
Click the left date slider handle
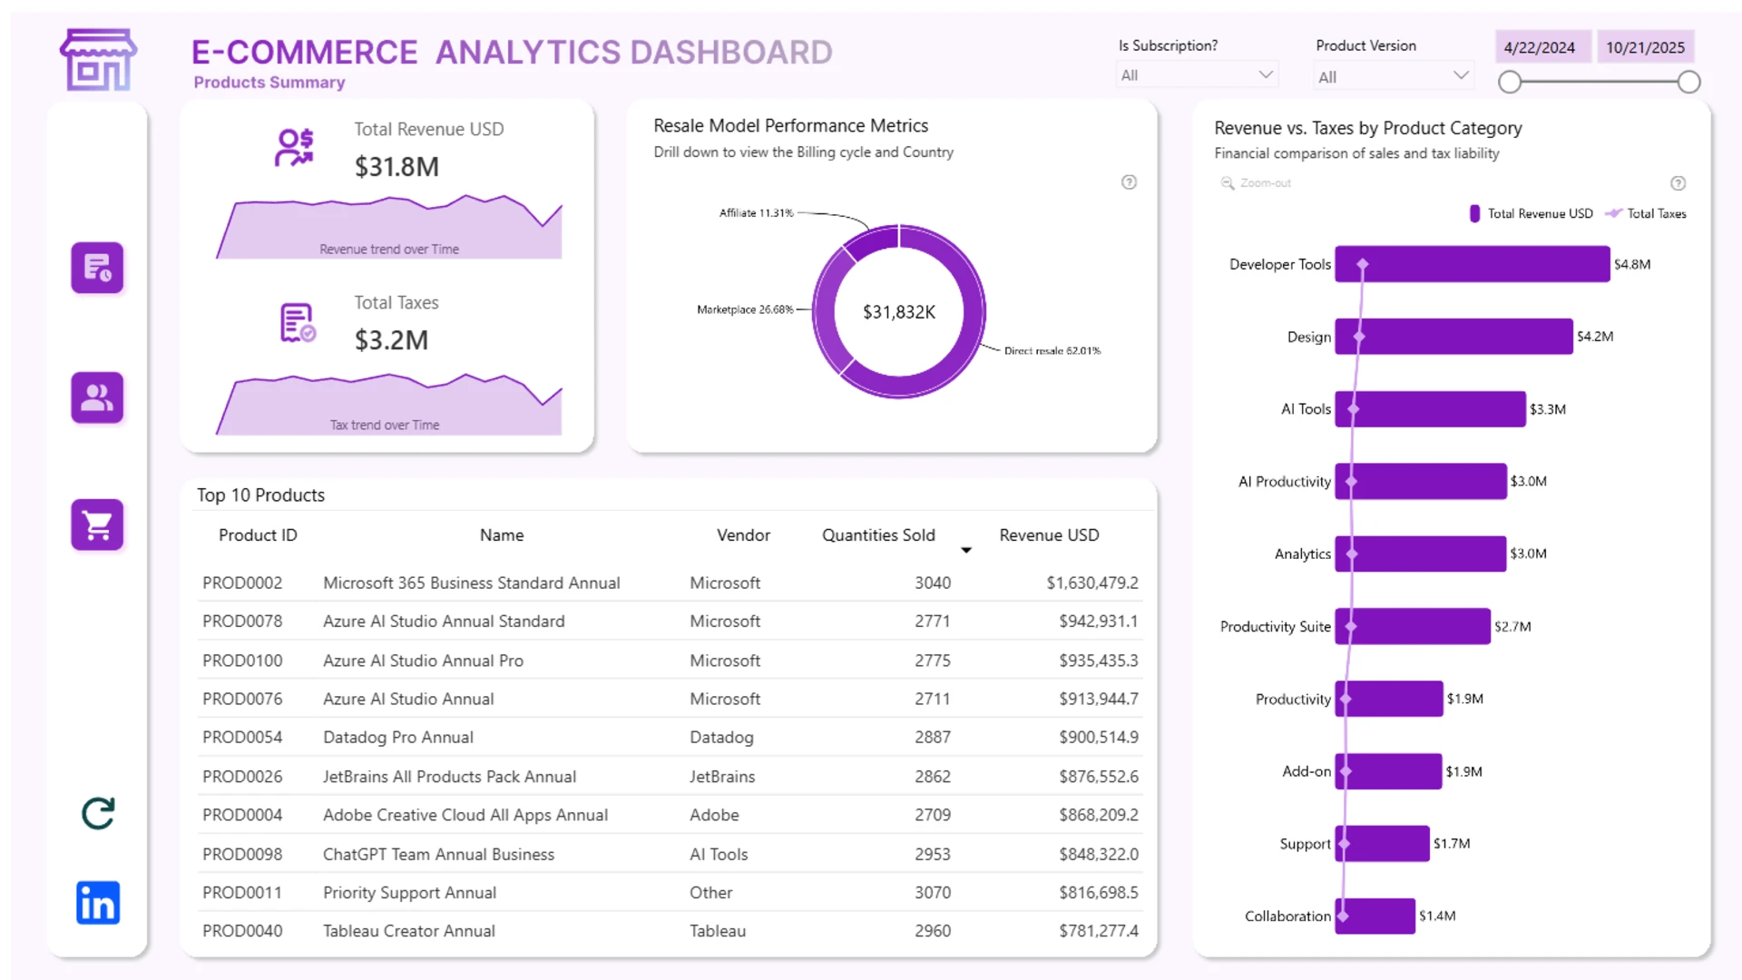1510,83
